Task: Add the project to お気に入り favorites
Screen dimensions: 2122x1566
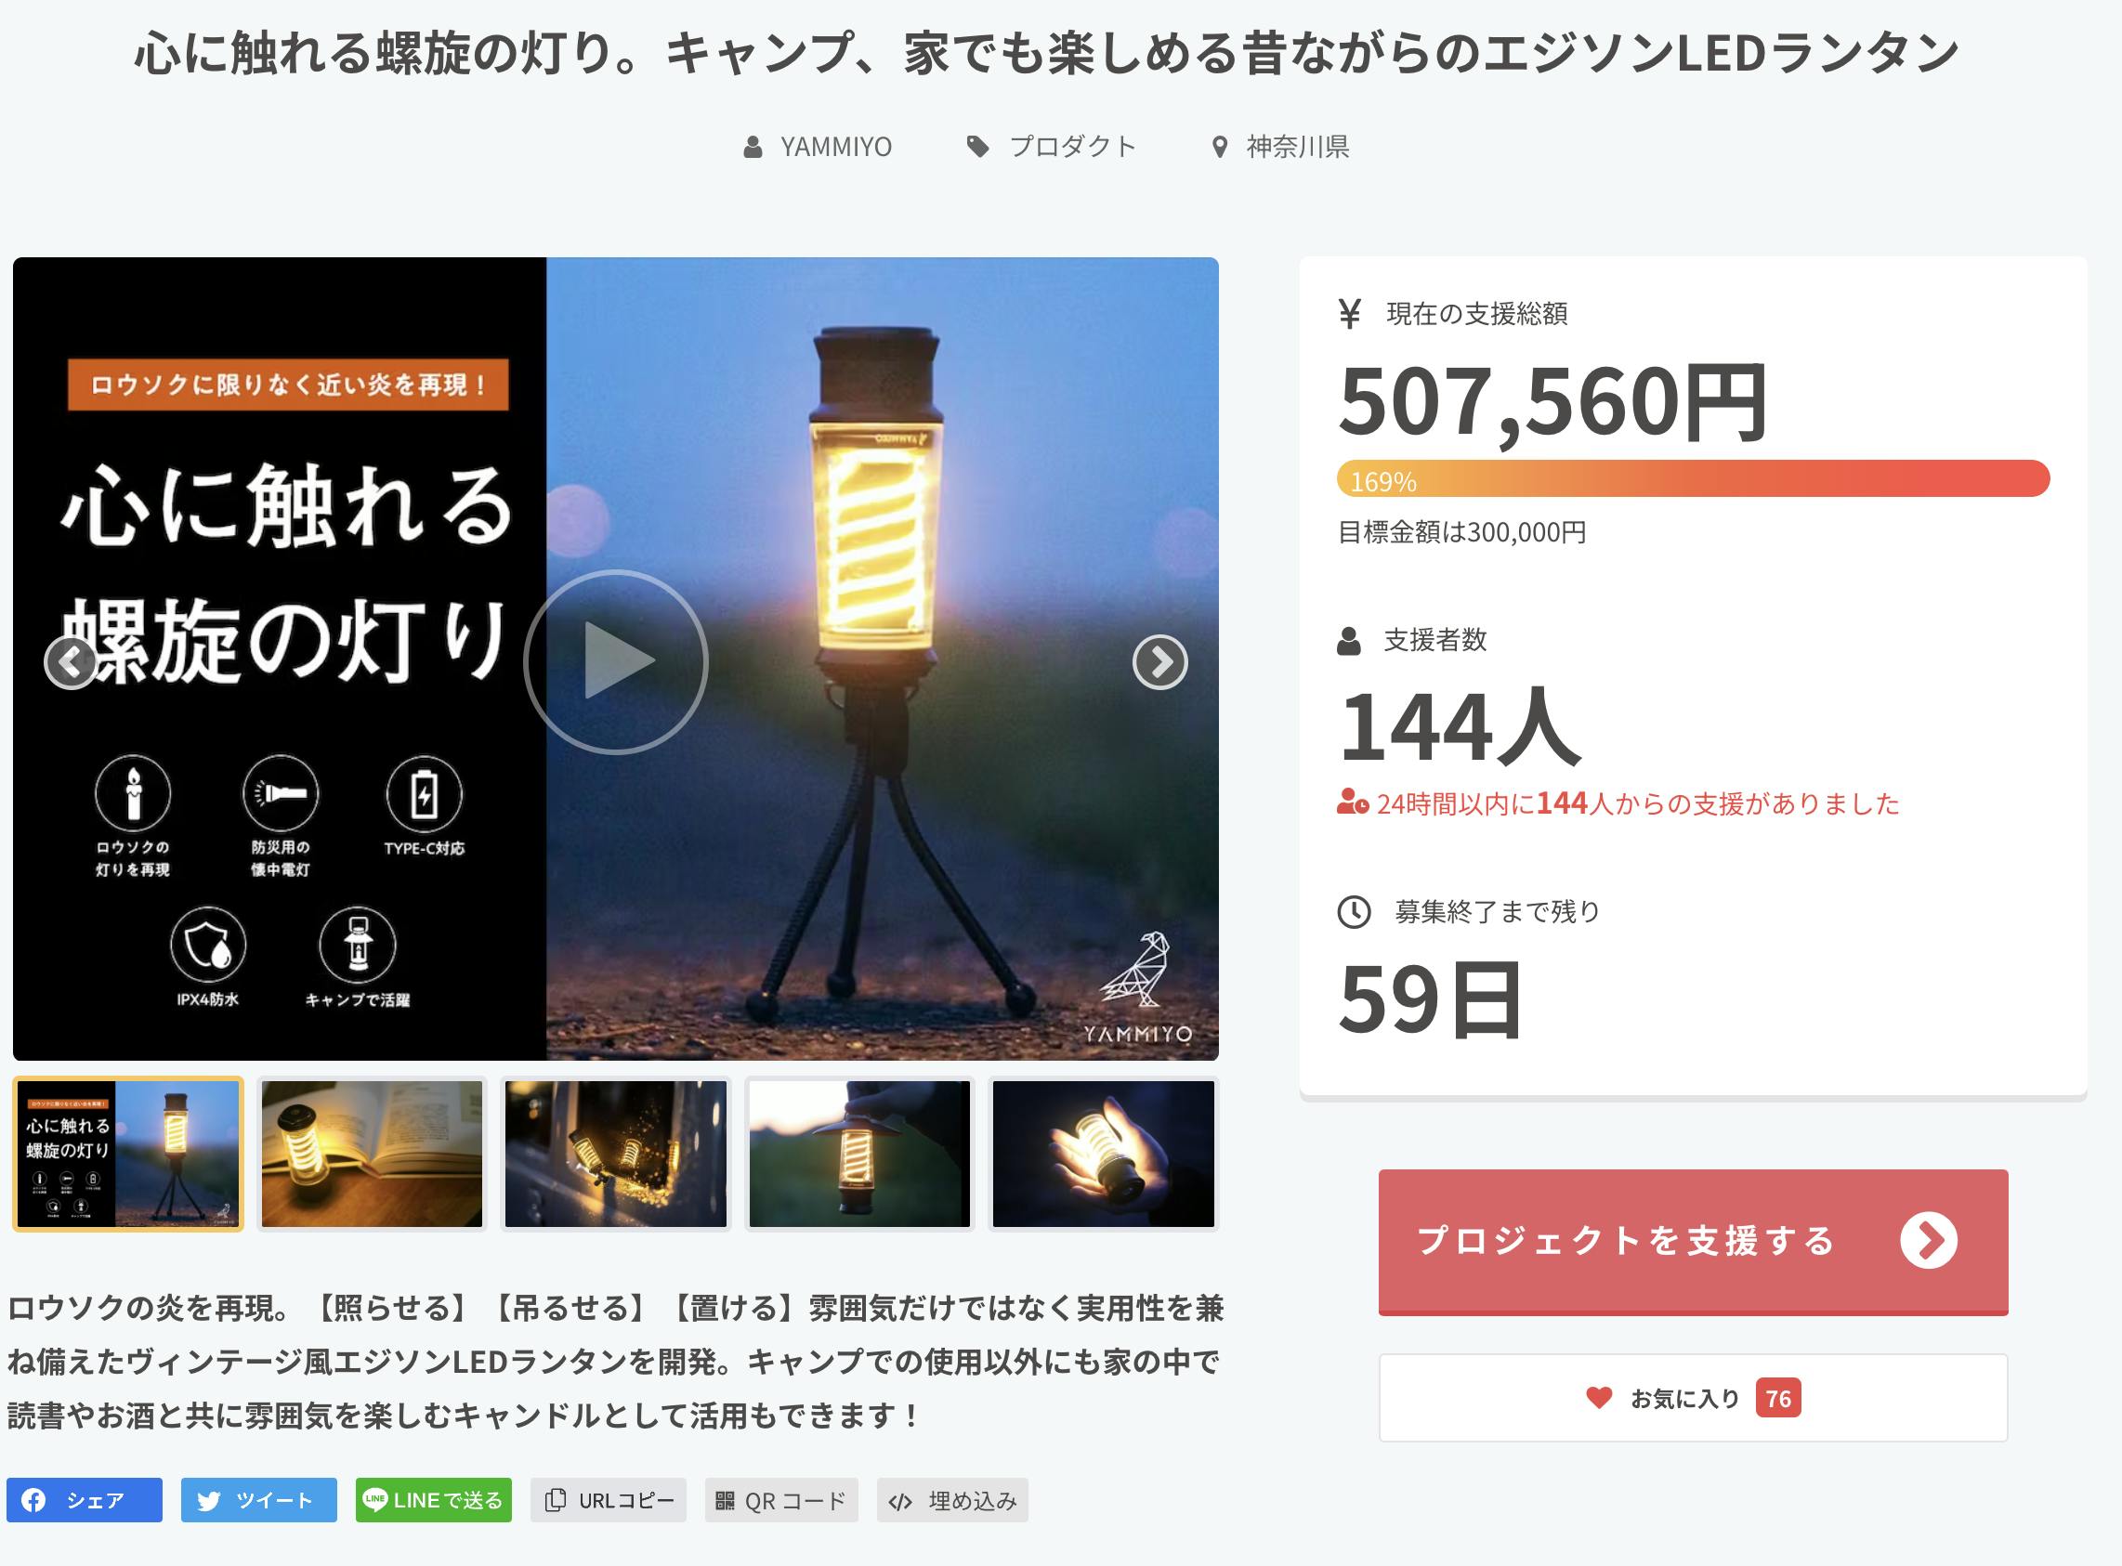Action: (1693, 1397)
